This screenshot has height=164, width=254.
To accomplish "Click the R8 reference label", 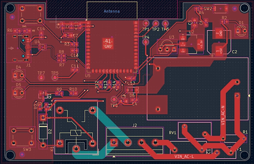I will coord(61,52).
